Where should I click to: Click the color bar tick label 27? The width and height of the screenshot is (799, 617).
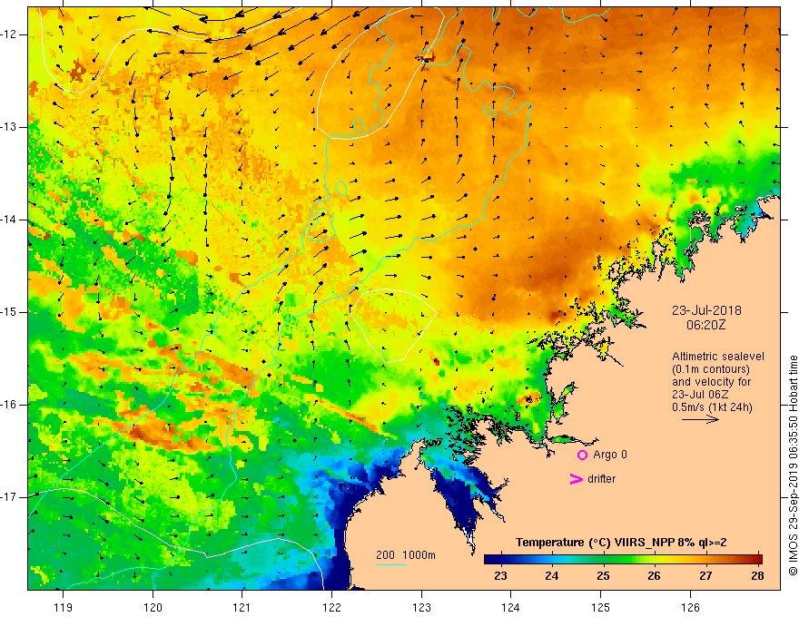point(705,576)
